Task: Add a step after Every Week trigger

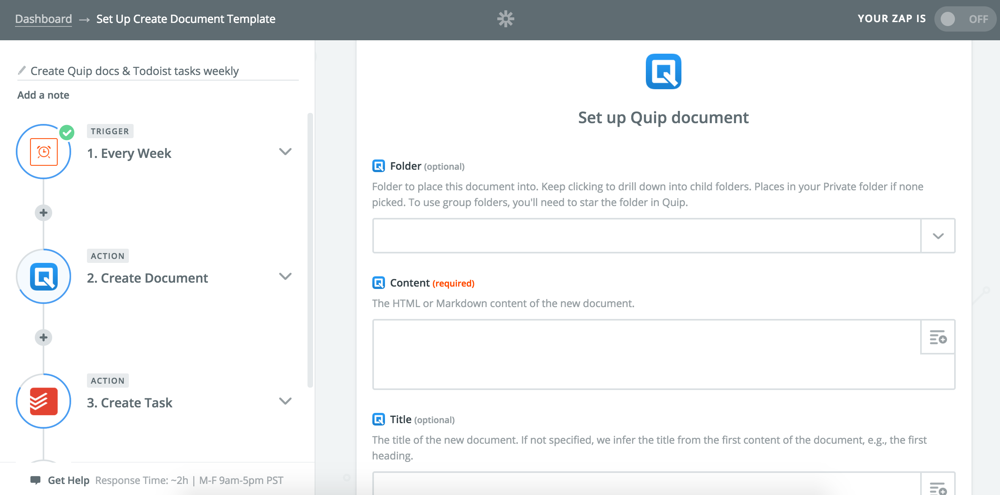Action: 43,213
